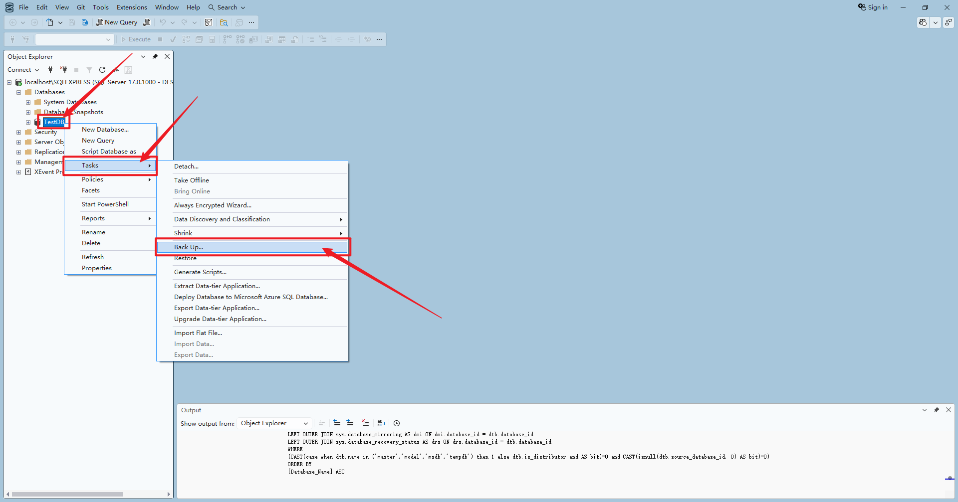Pin the Output panel

click(x=937, y=410)
